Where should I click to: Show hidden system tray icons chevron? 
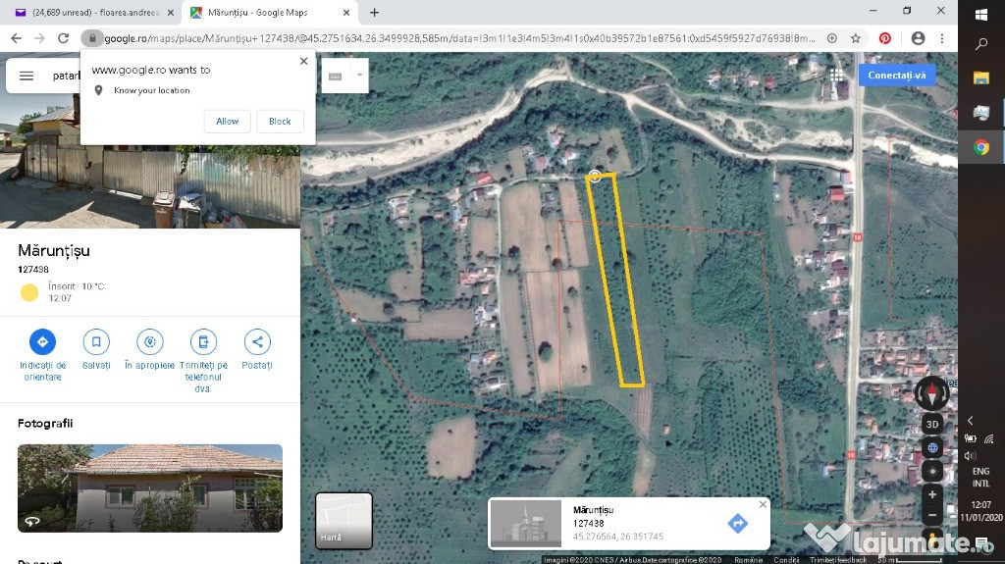pyautogui.click(x=970, y=421)
